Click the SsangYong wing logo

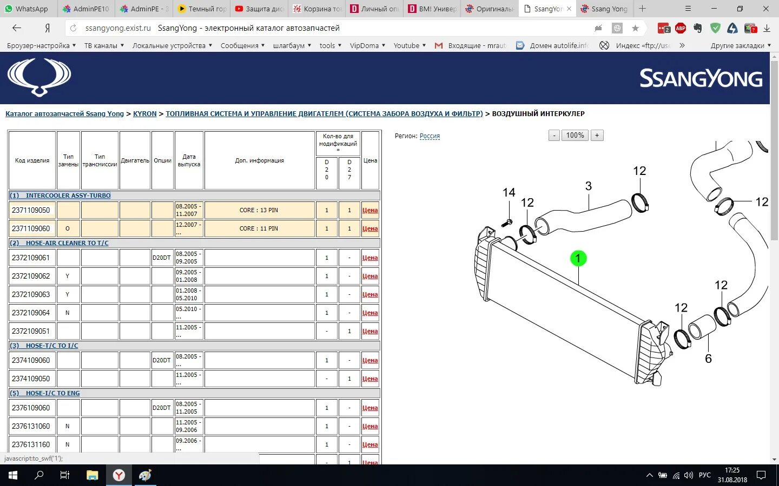pyautogui.click(x=39, y=77)
